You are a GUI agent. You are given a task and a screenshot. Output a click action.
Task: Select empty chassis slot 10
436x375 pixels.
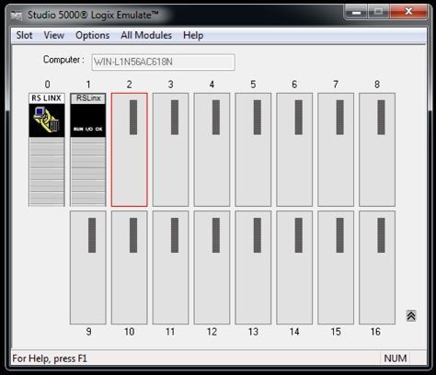pyautogui.click(x=130, y=267)
